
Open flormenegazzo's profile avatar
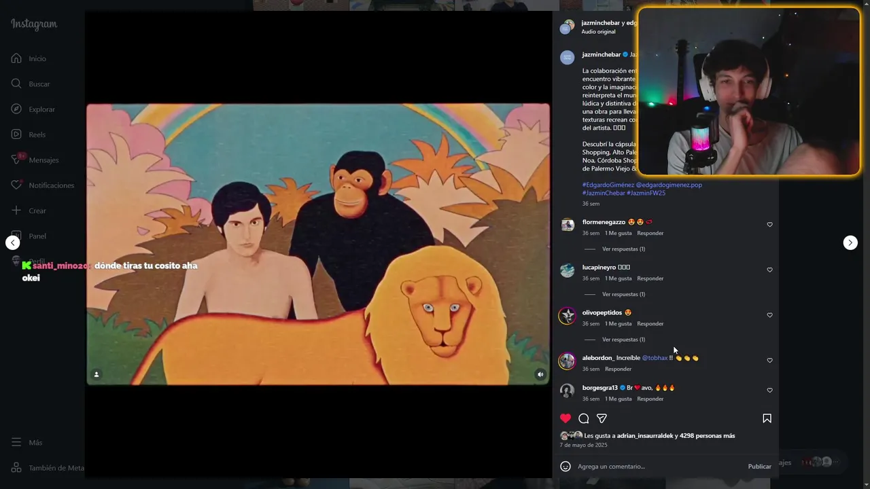pyautogui.click(x=567, y=225)
